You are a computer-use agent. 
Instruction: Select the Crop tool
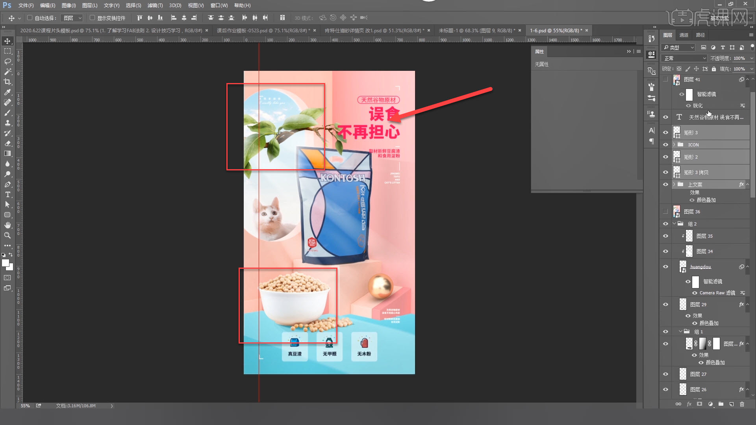click(7, 82)
